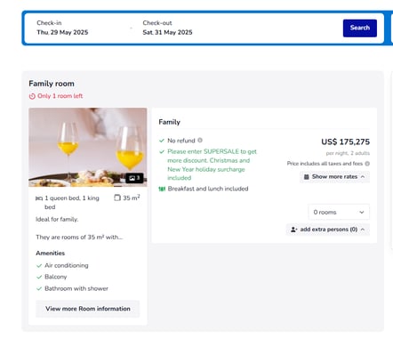Click the truncated room description text

pos(79,237)
